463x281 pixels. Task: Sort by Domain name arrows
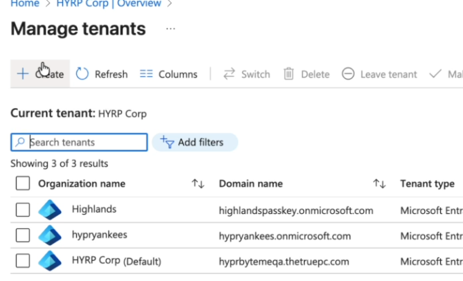379,183
